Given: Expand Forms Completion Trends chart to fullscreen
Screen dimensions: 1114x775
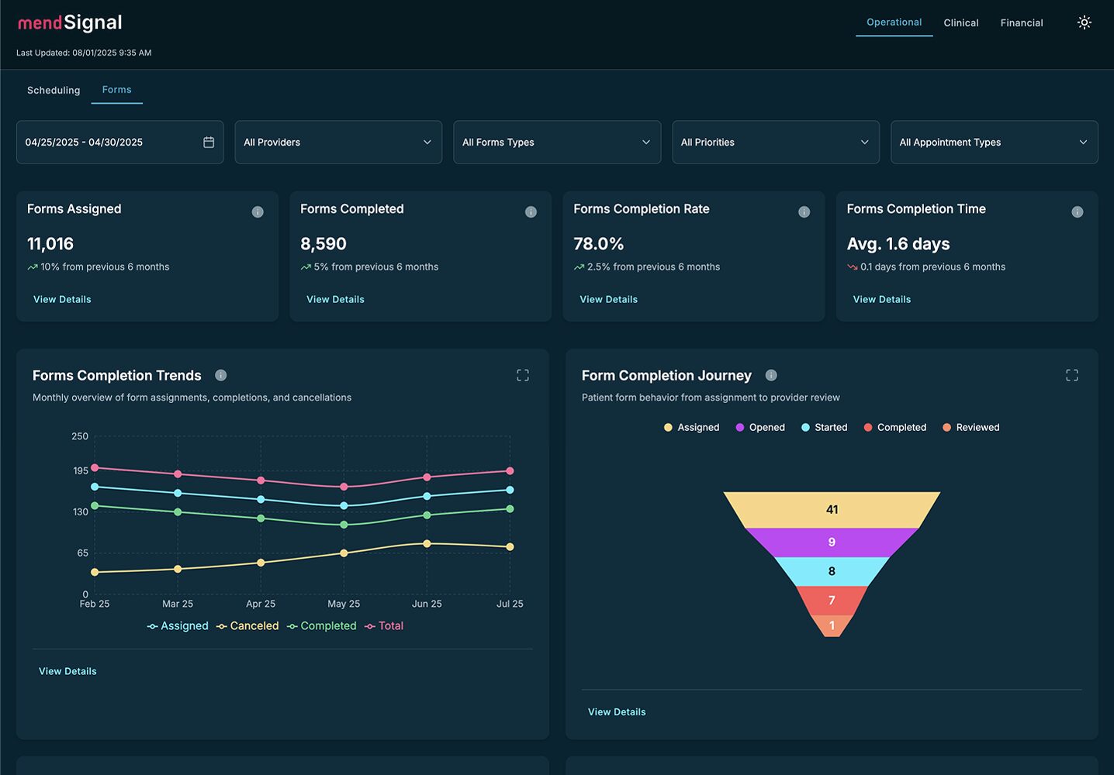Looking at the screenshot, I should (x=523, y=375).
